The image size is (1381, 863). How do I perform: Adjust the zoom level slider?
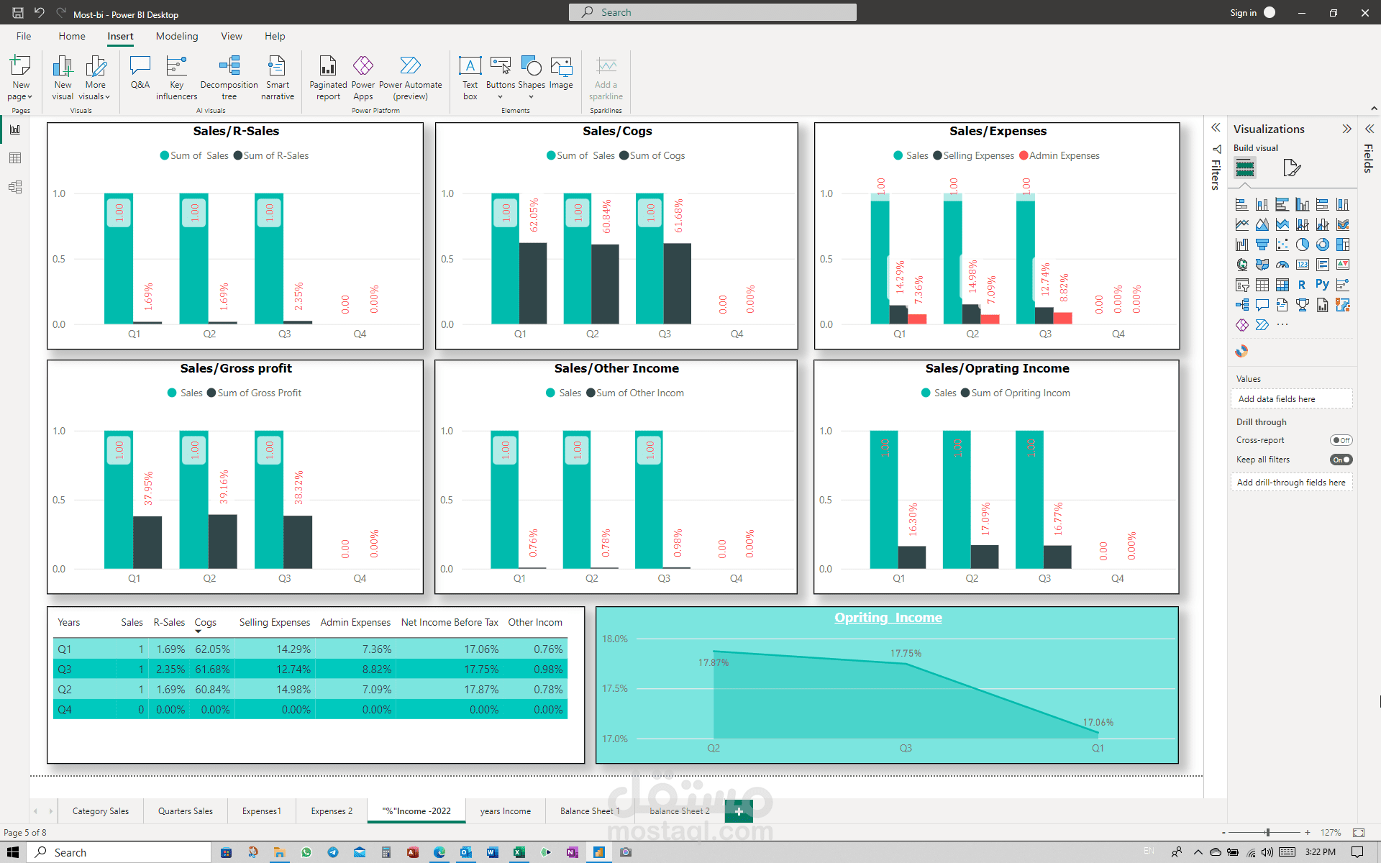coord(1267,832)
